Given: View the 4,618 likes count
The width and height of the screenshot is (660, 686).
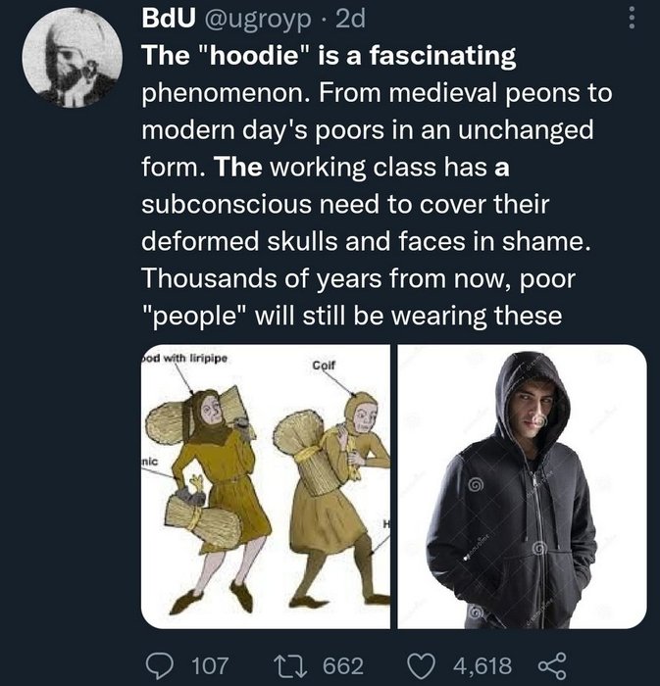Looking at the screenshot, I should (482, 665).
